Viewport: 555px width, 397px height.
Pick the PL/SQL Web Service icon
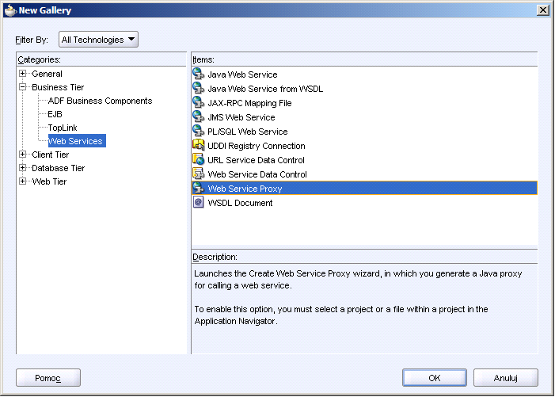[198, 131]
